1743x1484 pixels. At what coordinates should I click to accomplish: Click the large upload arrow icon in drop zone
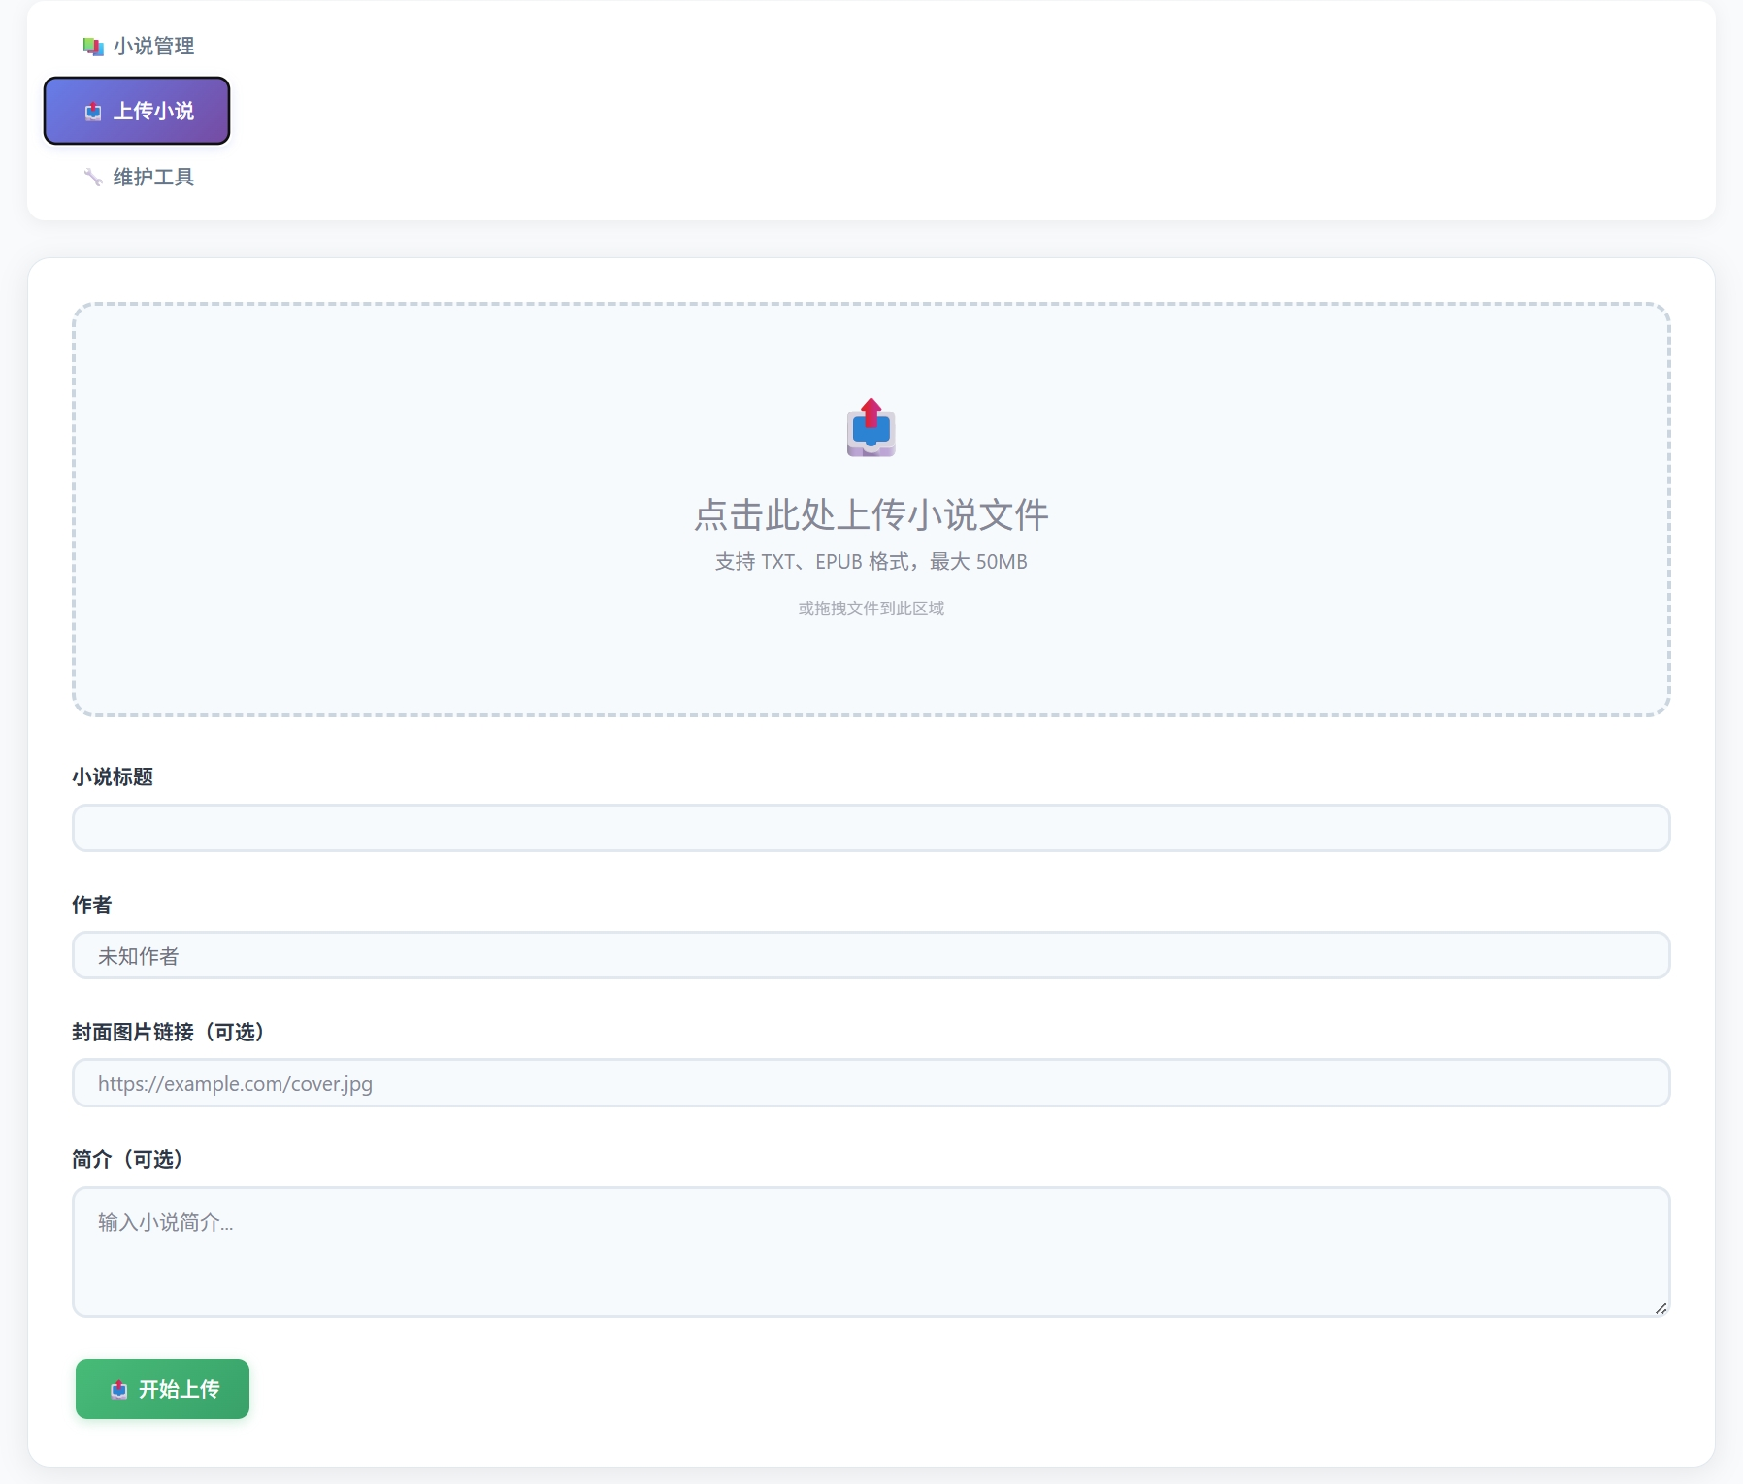(x=871, y=428)
